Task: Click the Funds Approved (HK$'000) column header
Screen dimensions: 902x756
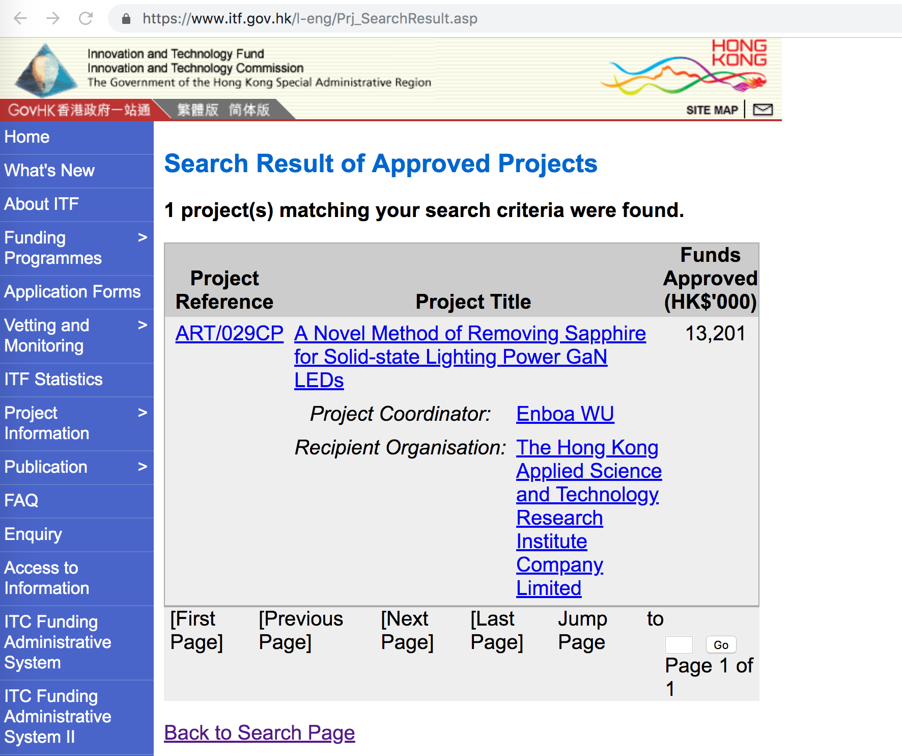Action: [710, 279]
